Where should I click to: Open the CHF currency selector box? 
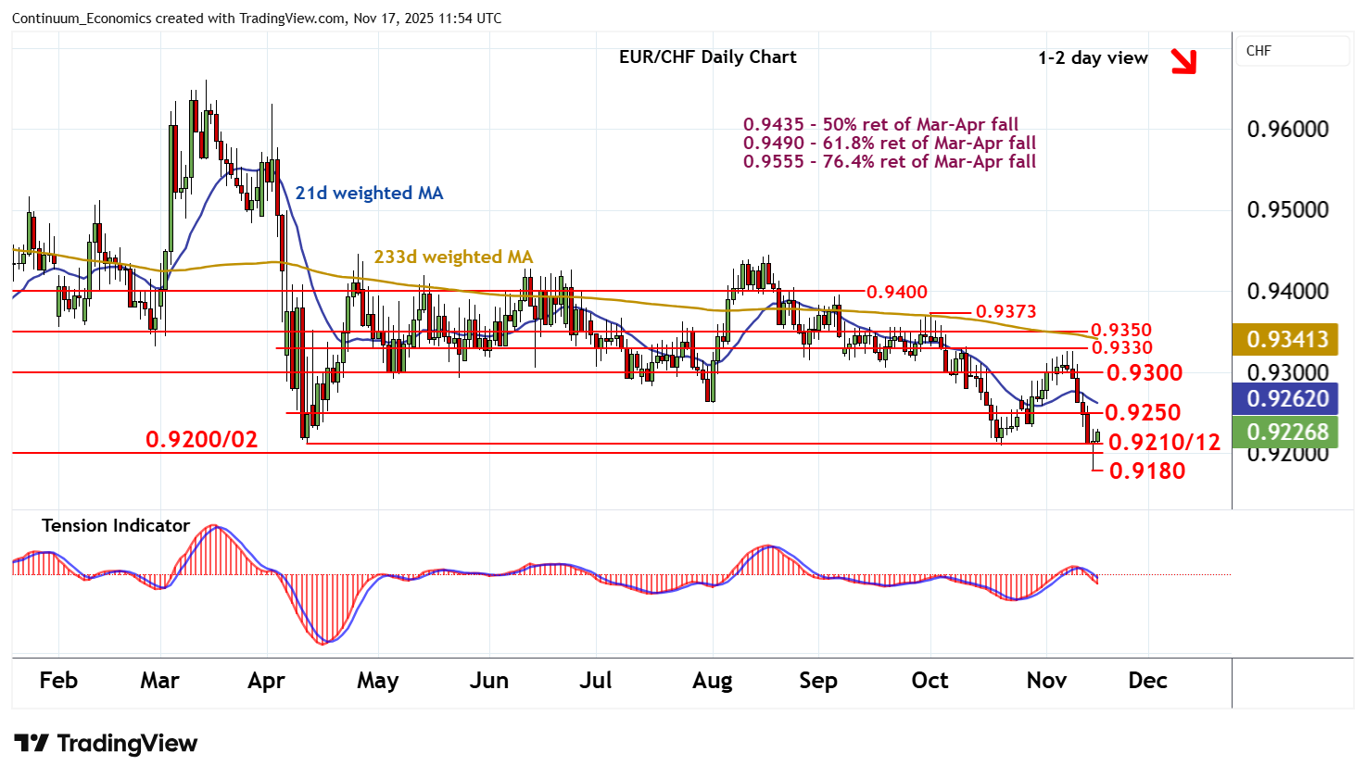point(1292,51)
